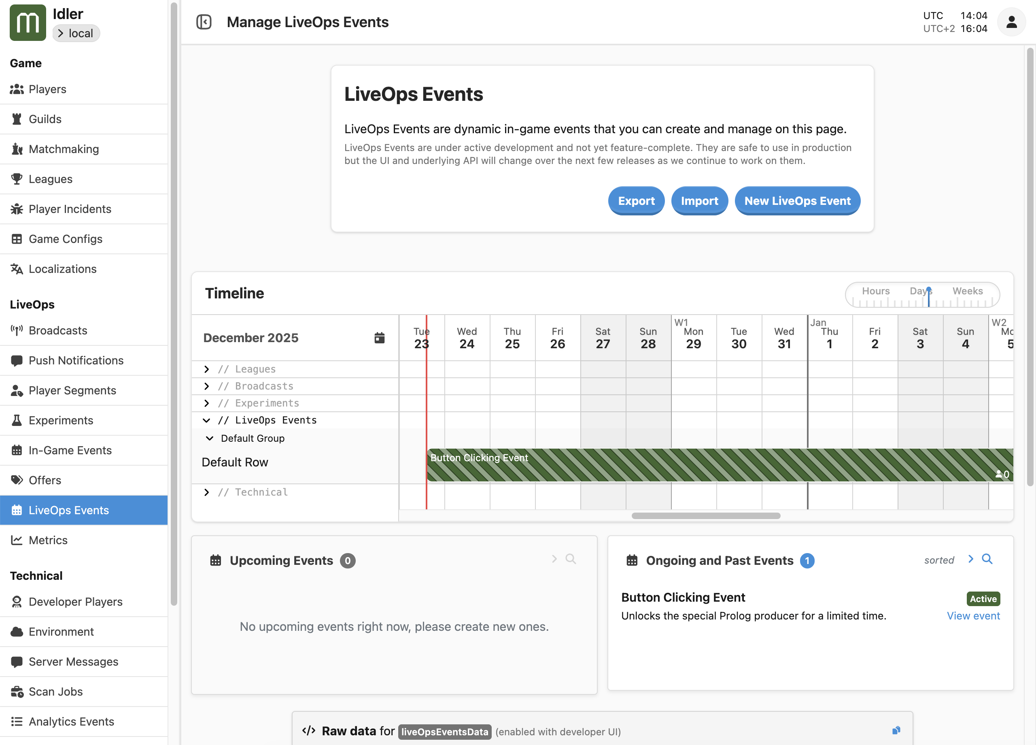Open the local environment dropdown
The height and width of the screenshot is (745, 1036).
(x=76, y=33)
